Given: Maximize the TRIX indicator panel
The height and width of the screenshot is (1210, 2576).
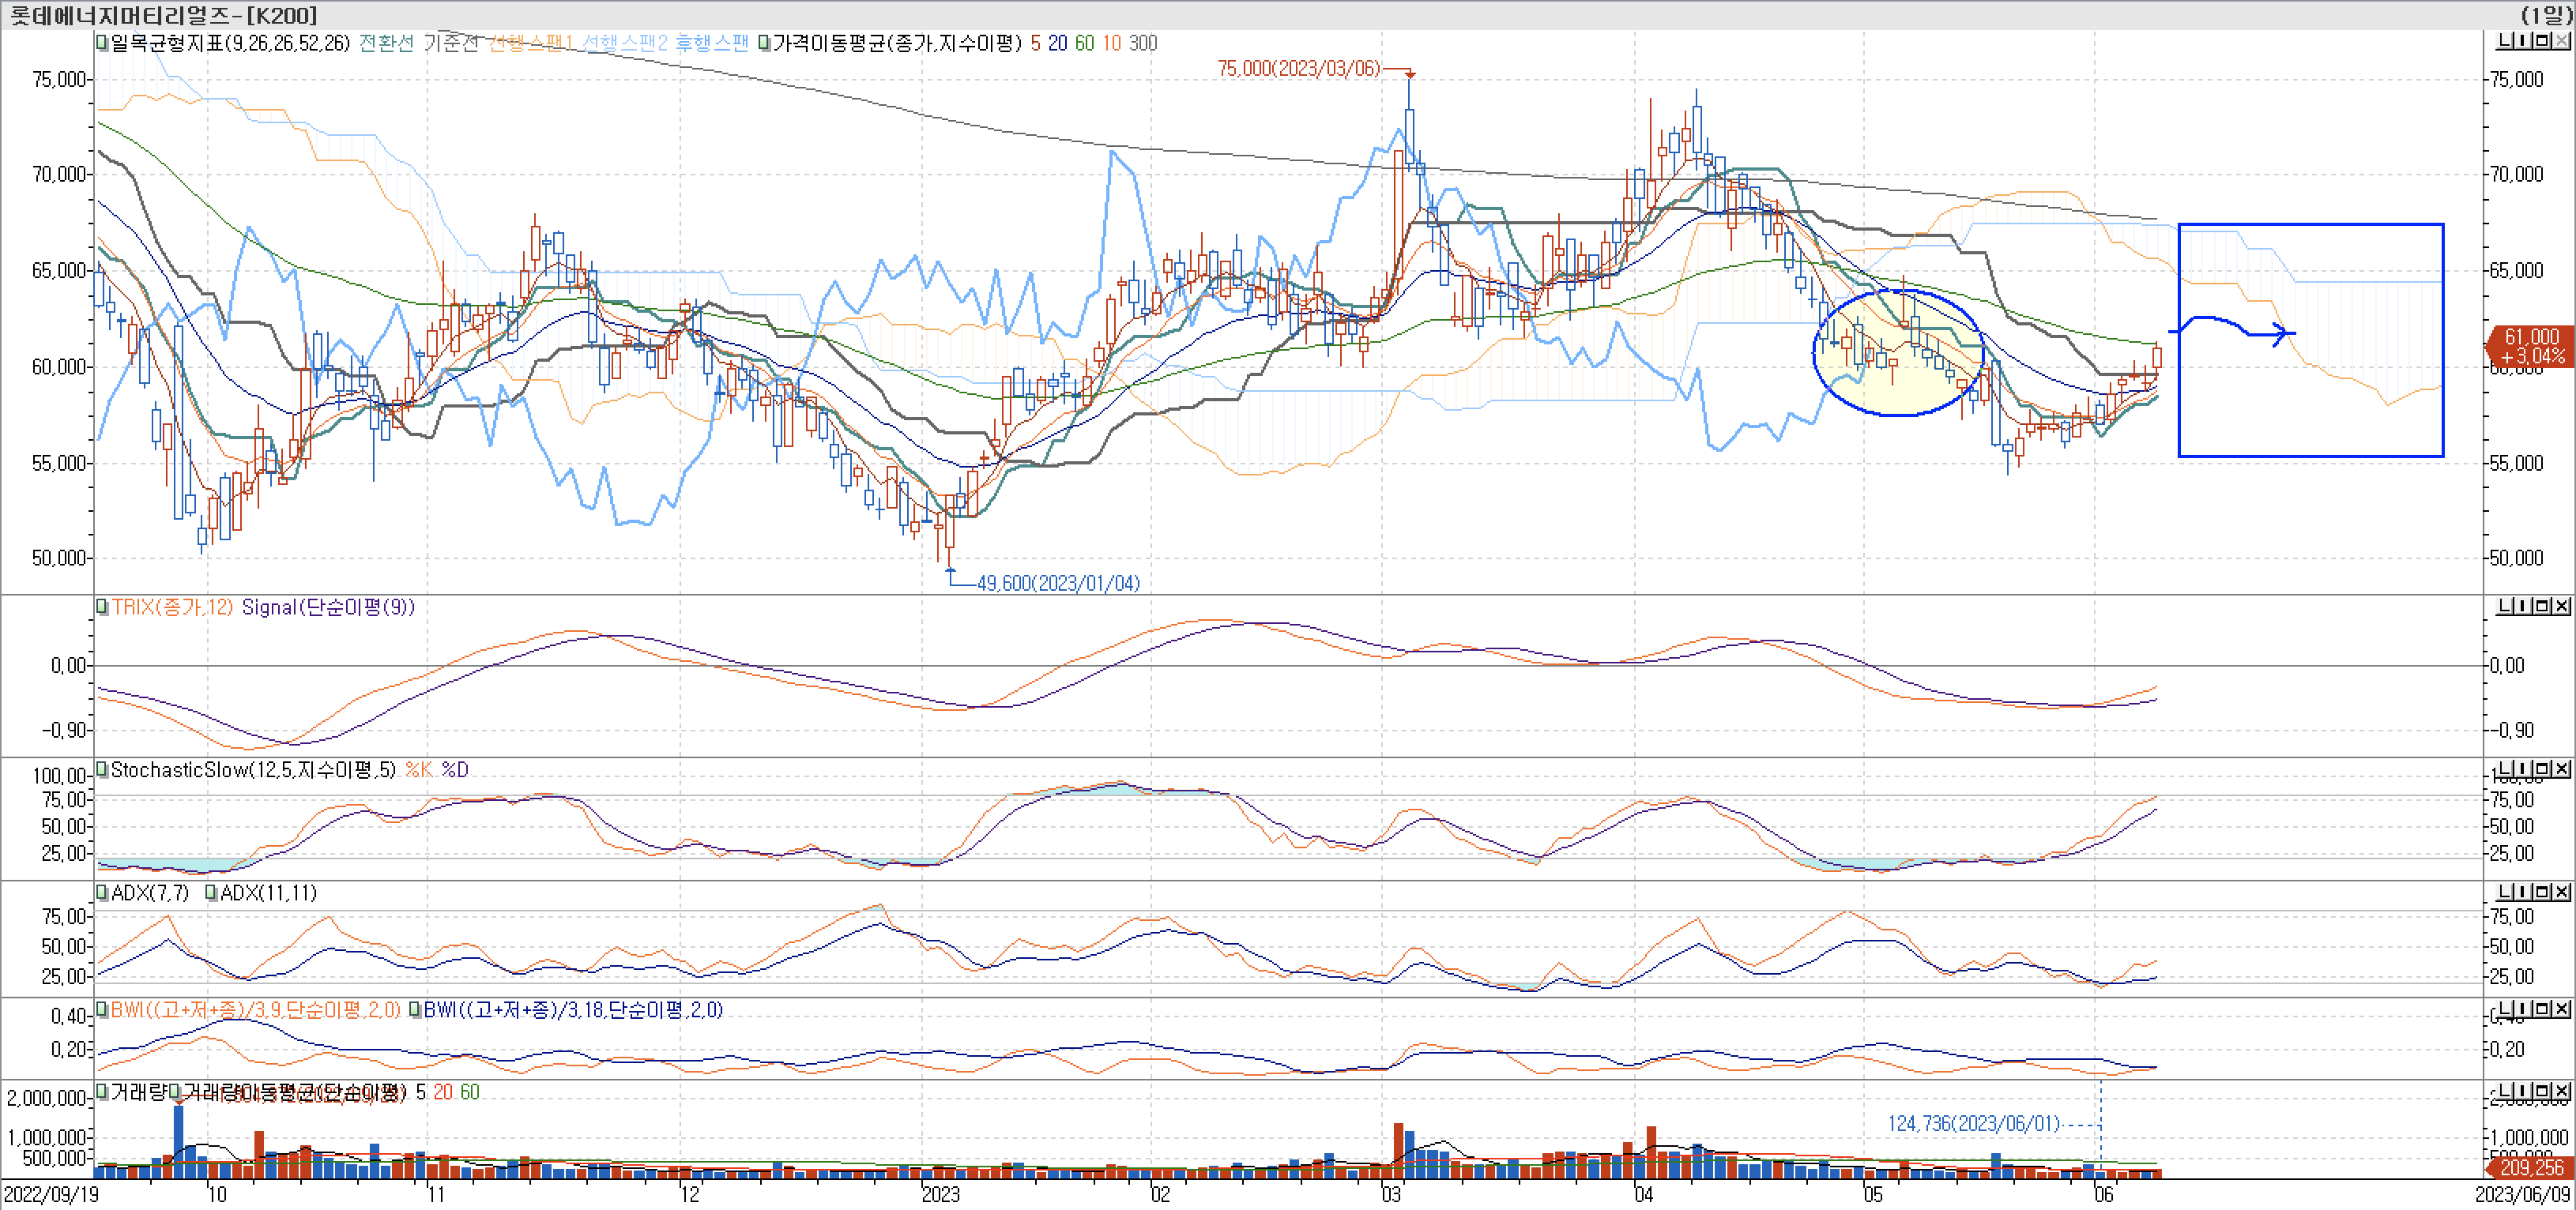Looking at the screenshot, I should [x=2543, y=607].
